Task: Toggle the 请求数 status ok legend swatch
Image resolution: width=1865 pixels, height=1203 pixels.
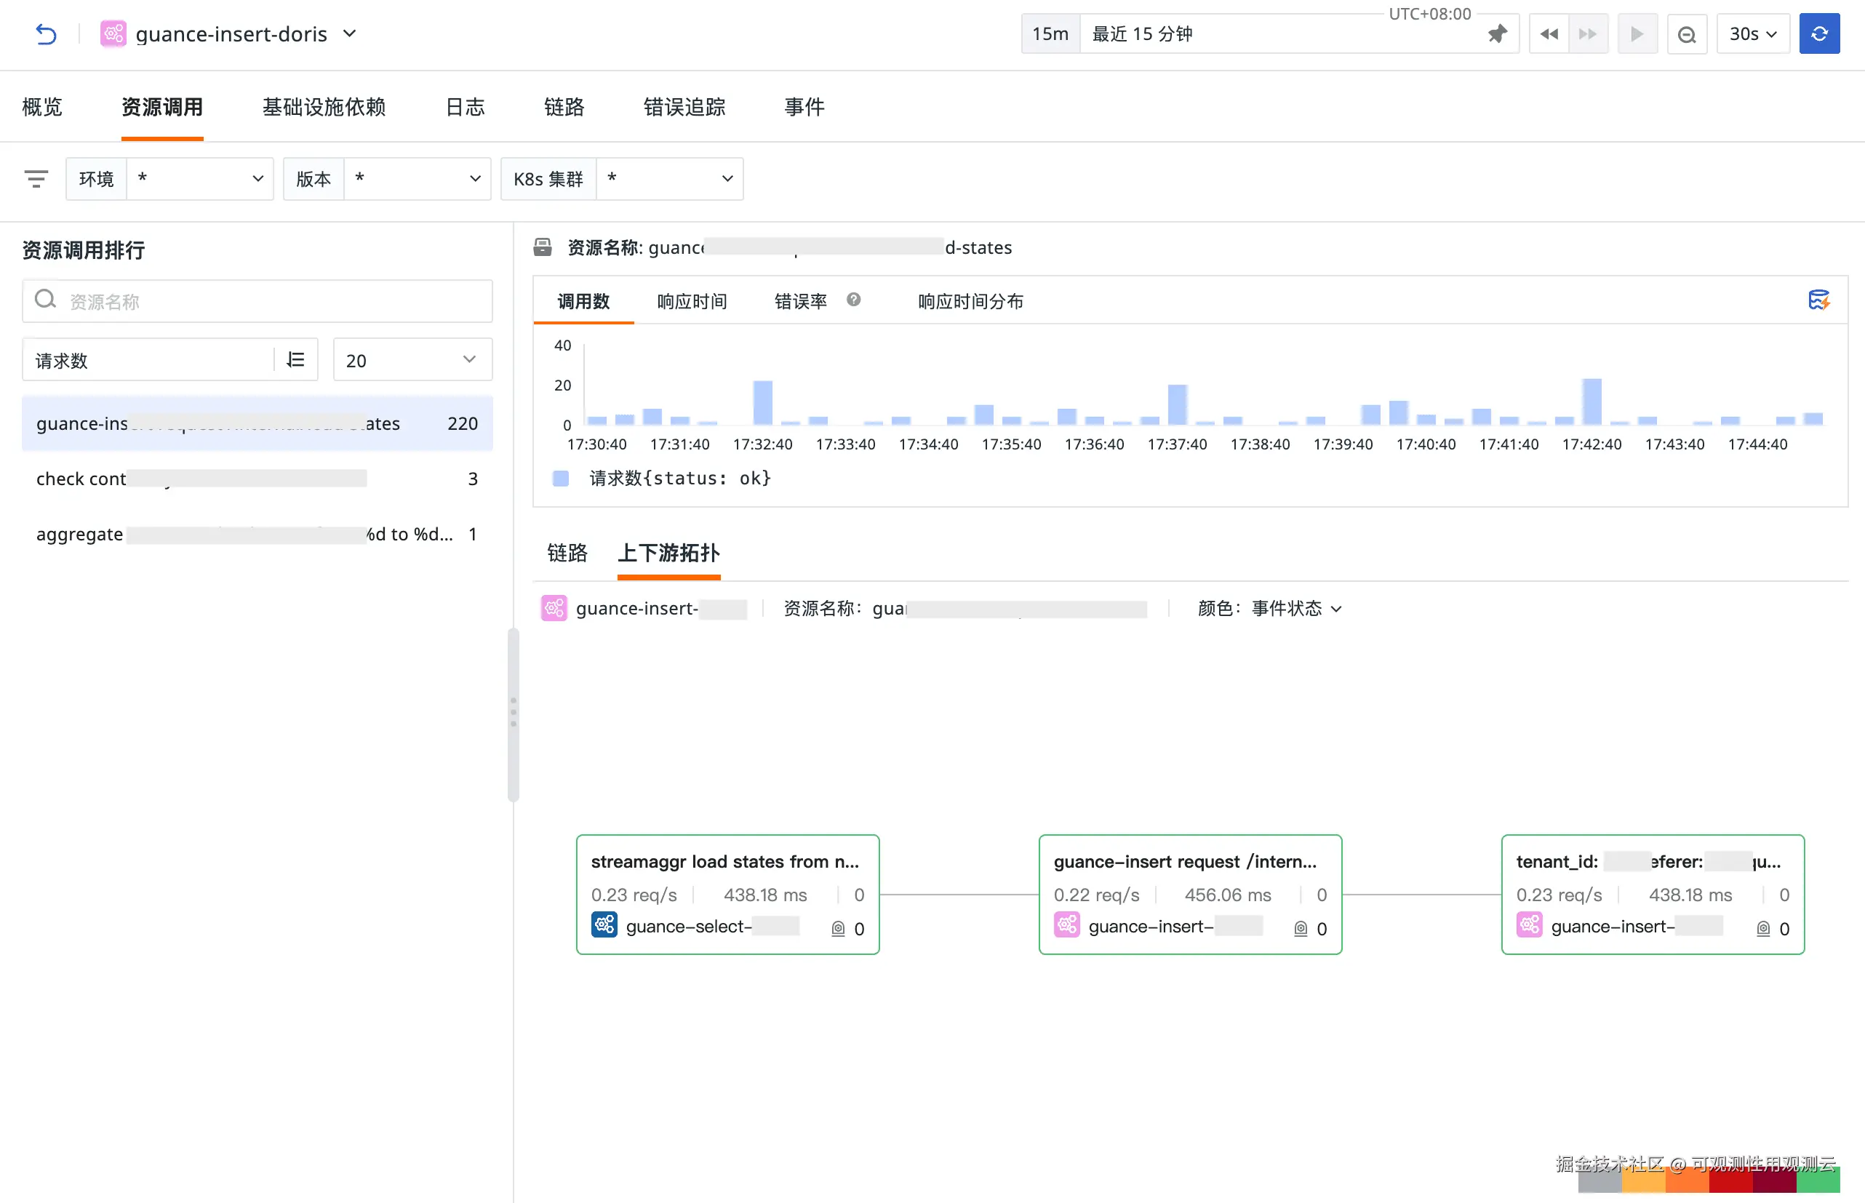Action: (561, 478)
